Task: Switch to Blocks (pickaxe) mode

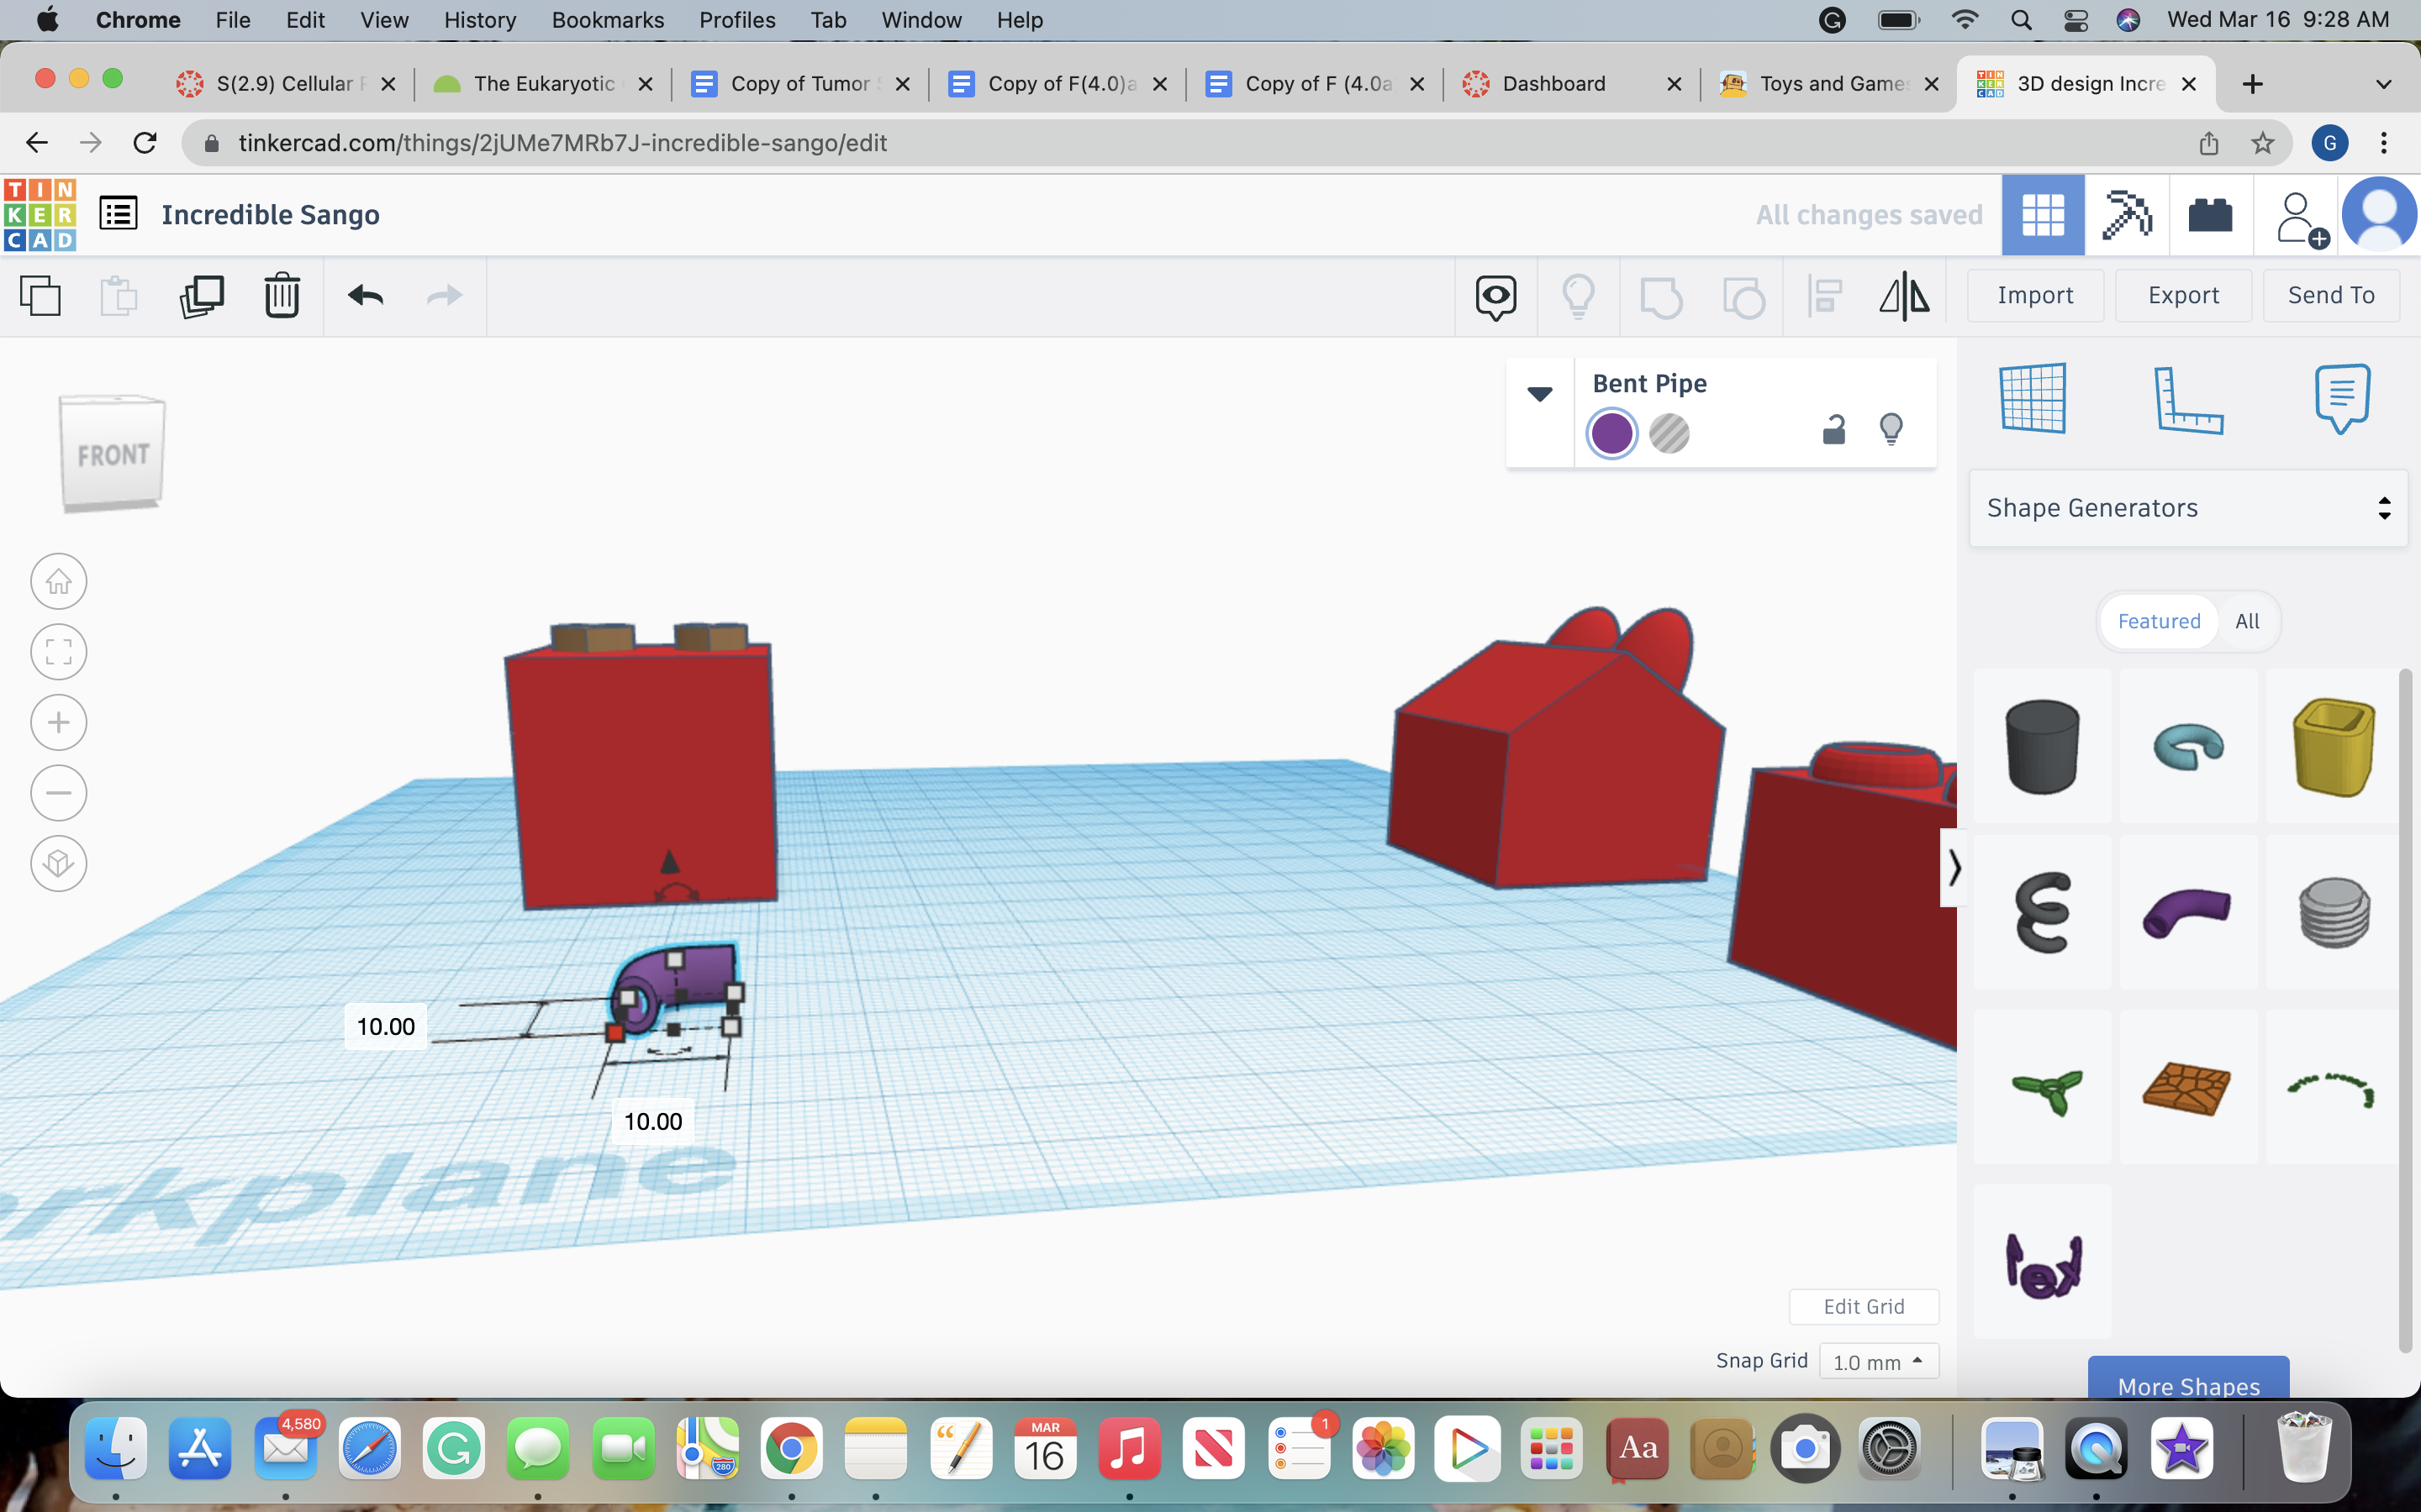Action: (2126, 215)
